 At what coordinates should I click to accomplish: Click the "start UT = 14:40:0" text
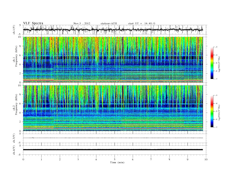click(141, 23)
